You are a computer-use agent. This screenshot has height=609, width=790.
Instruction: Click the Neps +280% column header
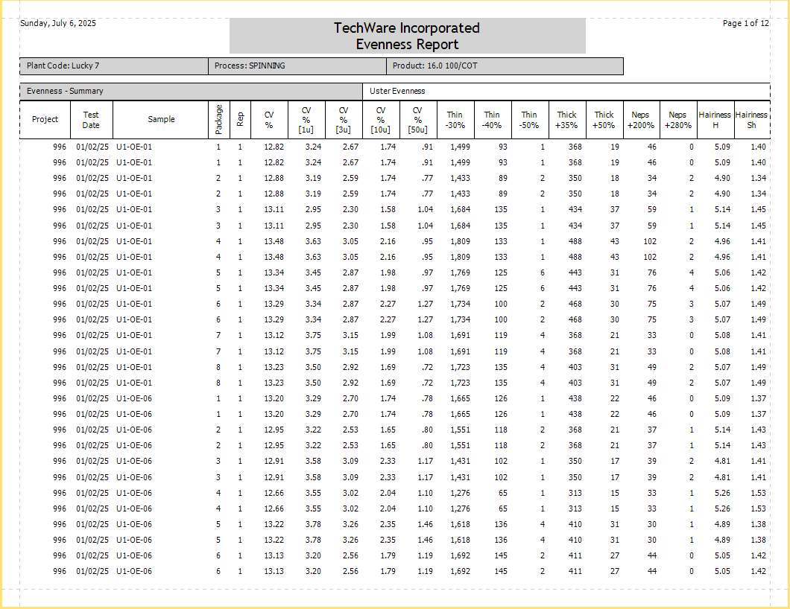coord(677,120)
